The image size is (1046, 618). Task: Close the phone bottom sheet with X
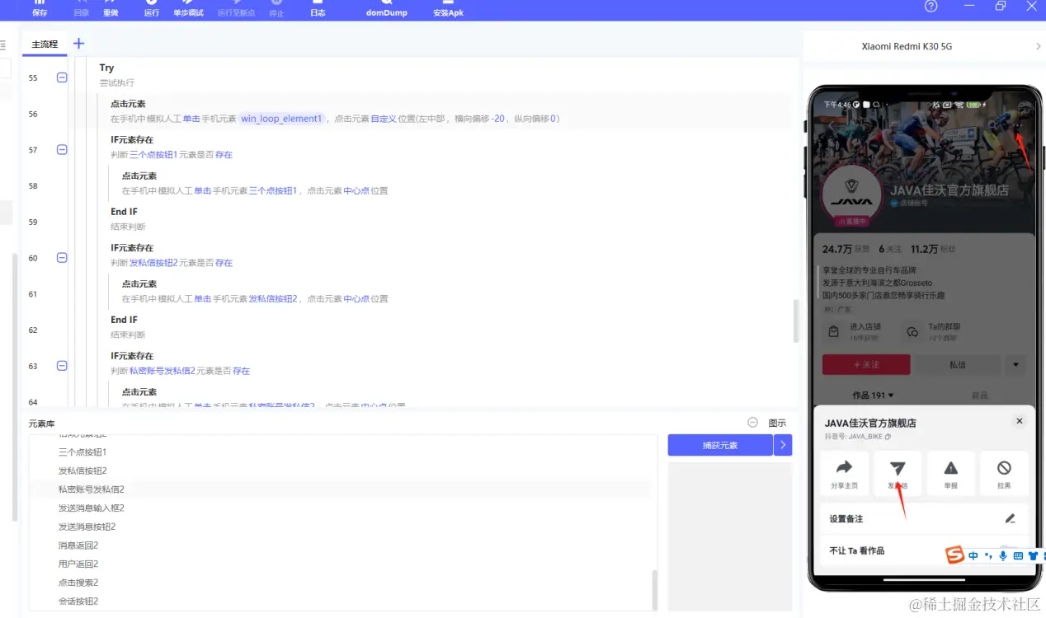pyautogui.click(x=1020, y=421)
